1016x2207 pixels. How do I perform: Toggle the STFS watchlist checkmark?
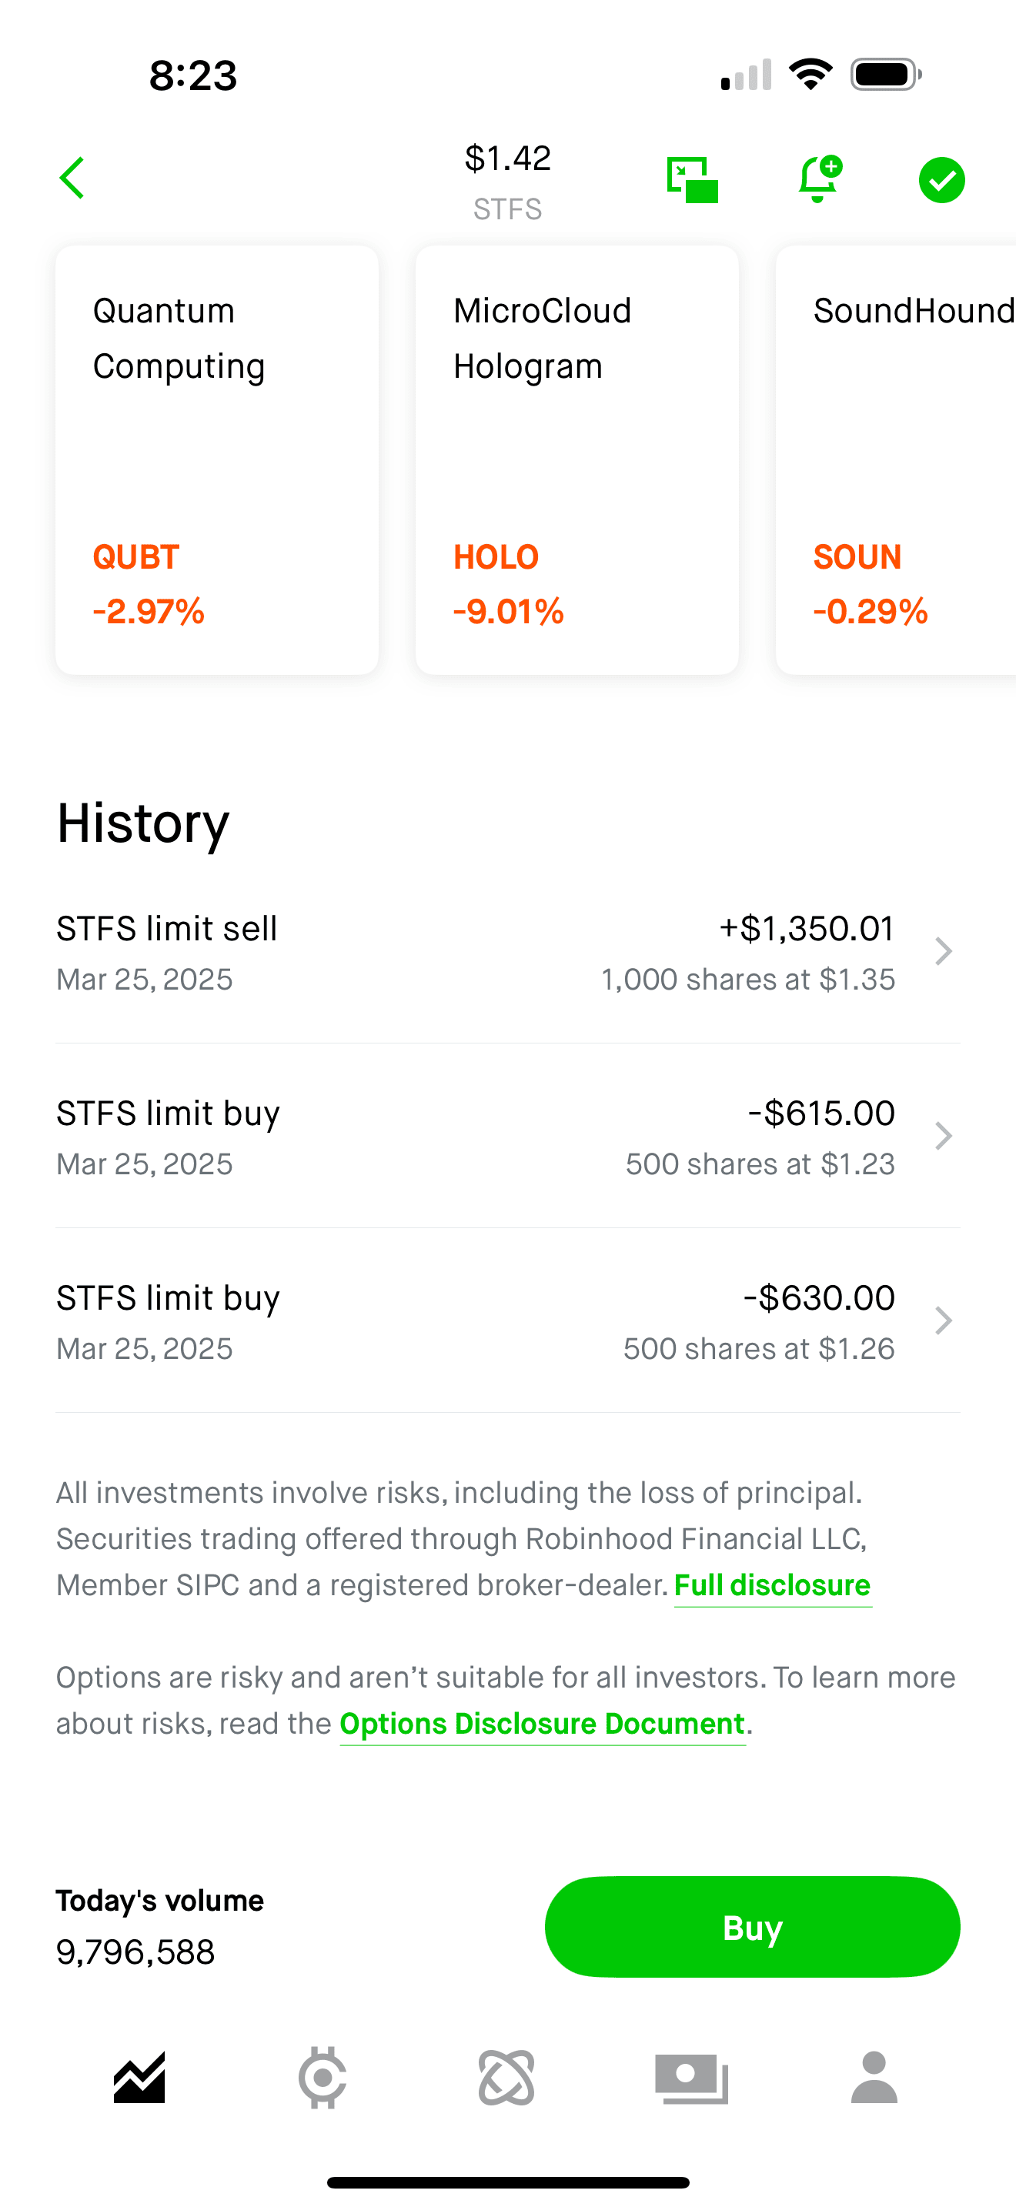[x=941, y=180]
